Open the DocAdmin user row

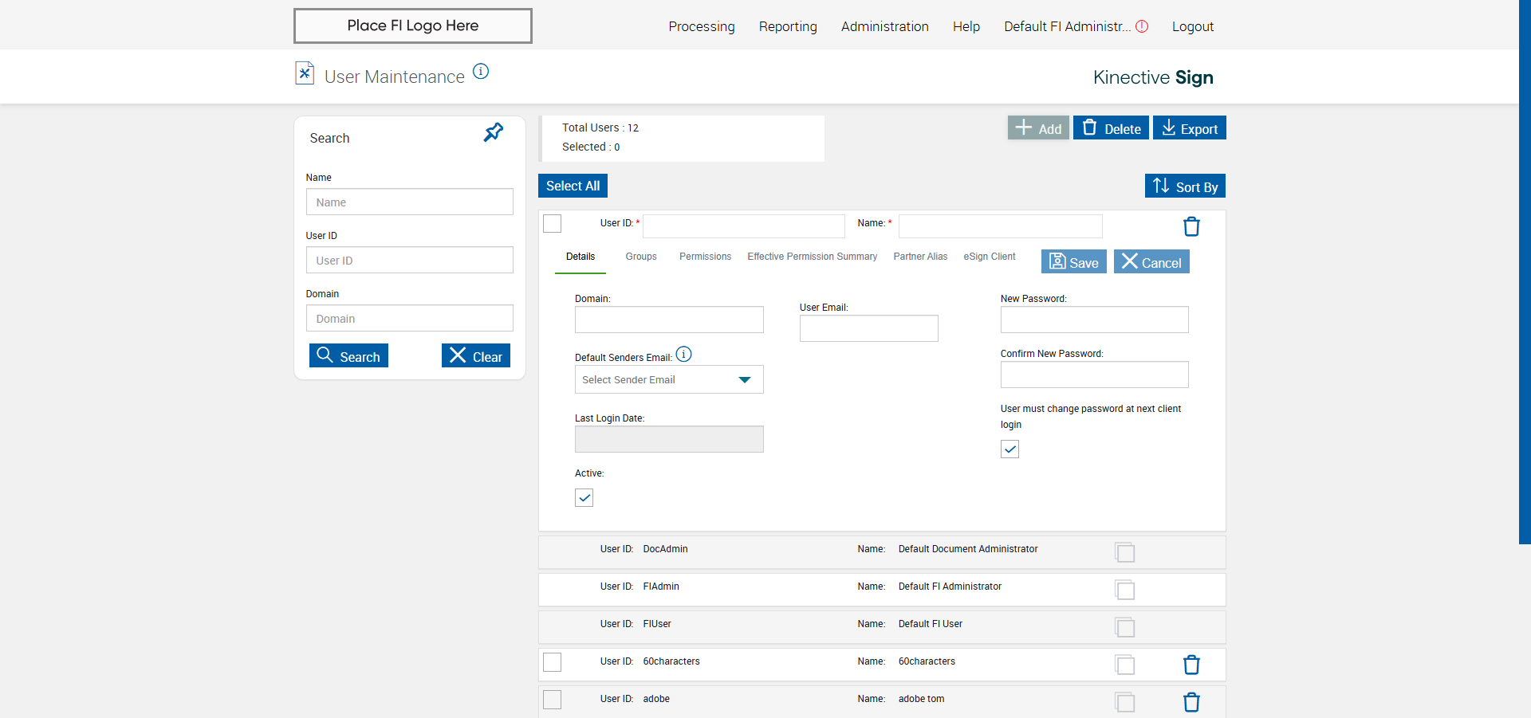click(882, 551)
